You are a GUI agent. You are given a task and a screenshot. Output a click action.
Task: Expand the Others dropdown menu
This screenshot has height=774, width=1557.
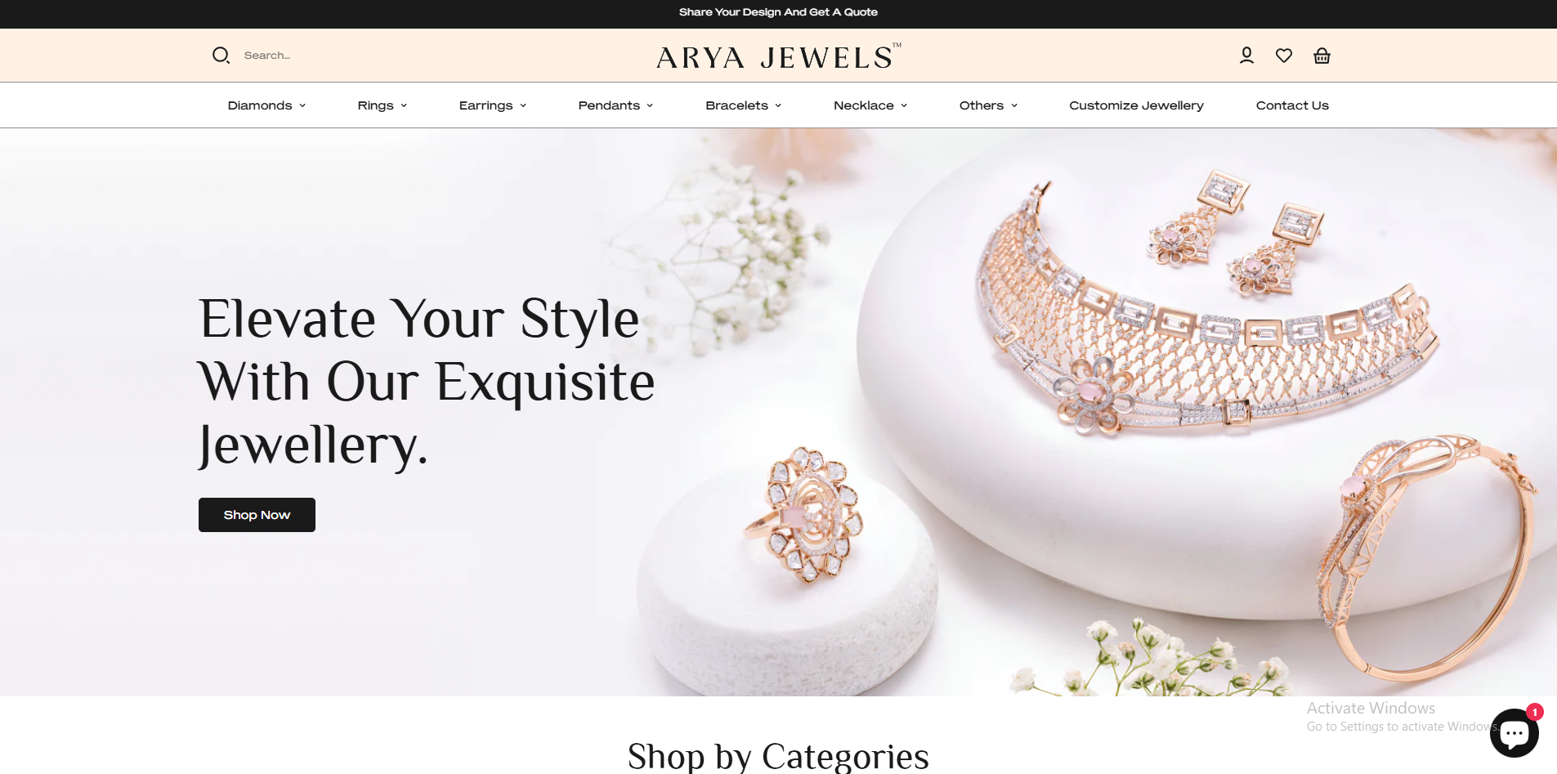pos(988,105)
